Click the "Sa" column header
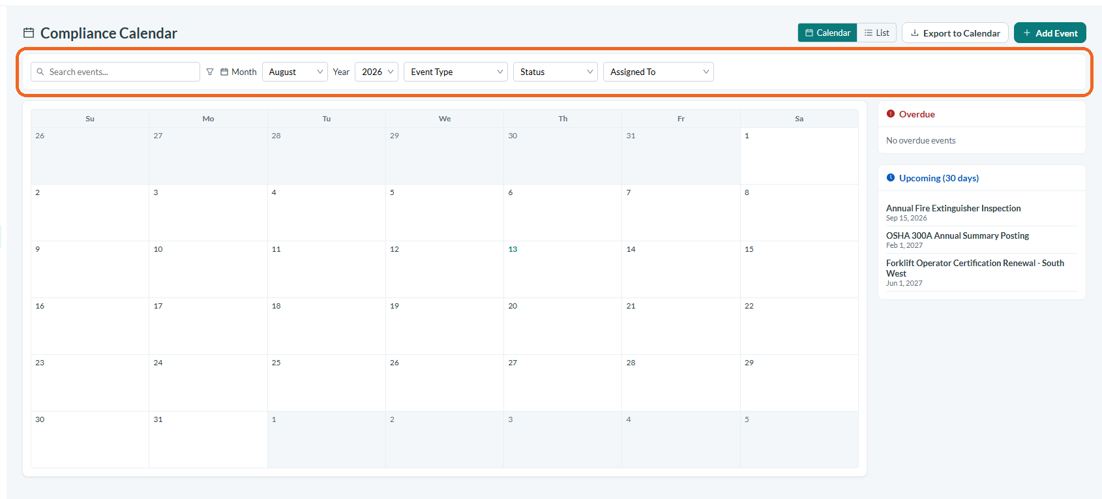 coord(799,119)
